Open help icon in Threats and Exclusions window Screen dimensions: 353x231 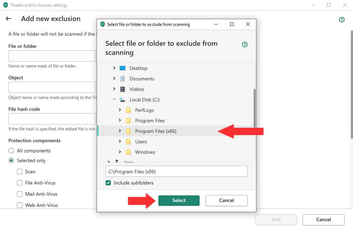point(341,20)
